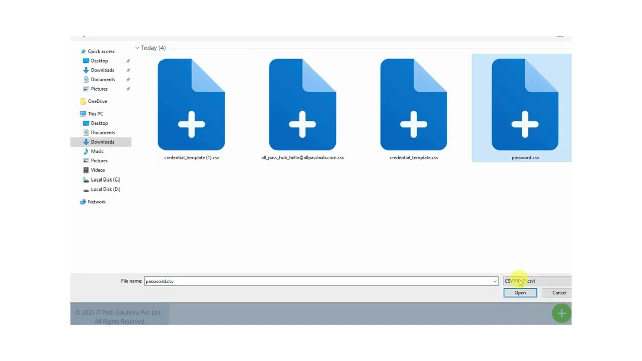Click the Open button
Viewport: 642px width, 361px height.
pyautogui.click(x=520, y=293)
